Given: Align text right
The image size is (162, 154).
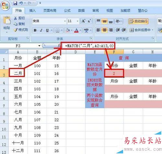Looking at the screenshot, I should (x=110, y=30).
